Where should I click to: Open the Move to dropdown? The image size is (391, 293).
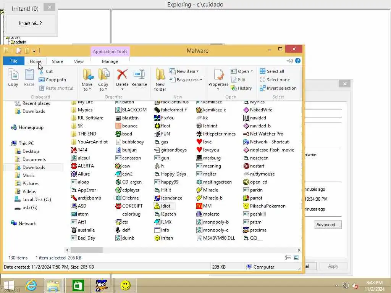(x=87, y=87)
